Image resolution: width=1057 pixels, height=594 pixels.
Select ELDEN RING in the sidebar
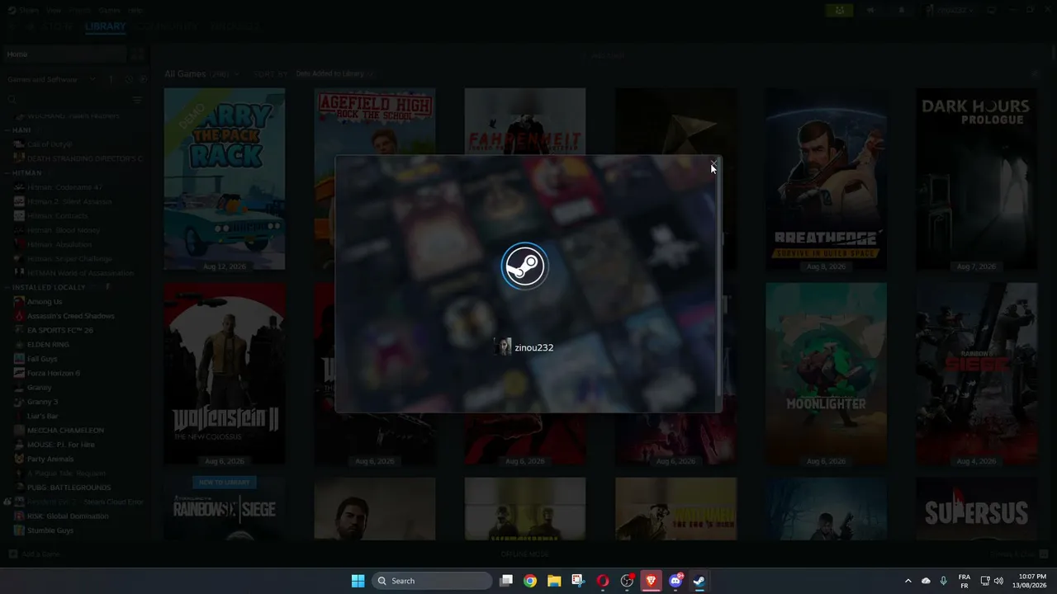coord(48,345)
